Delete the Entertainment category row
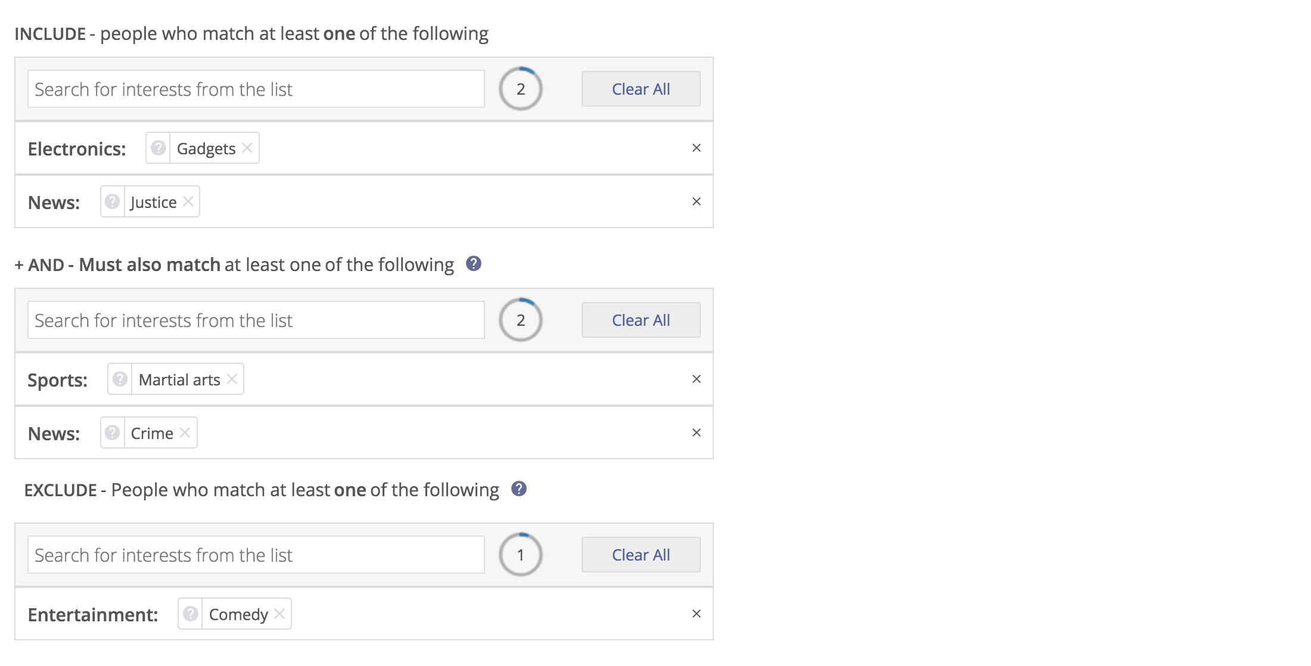The width and height of the screenshot is (1311, 666). [696, 614]
